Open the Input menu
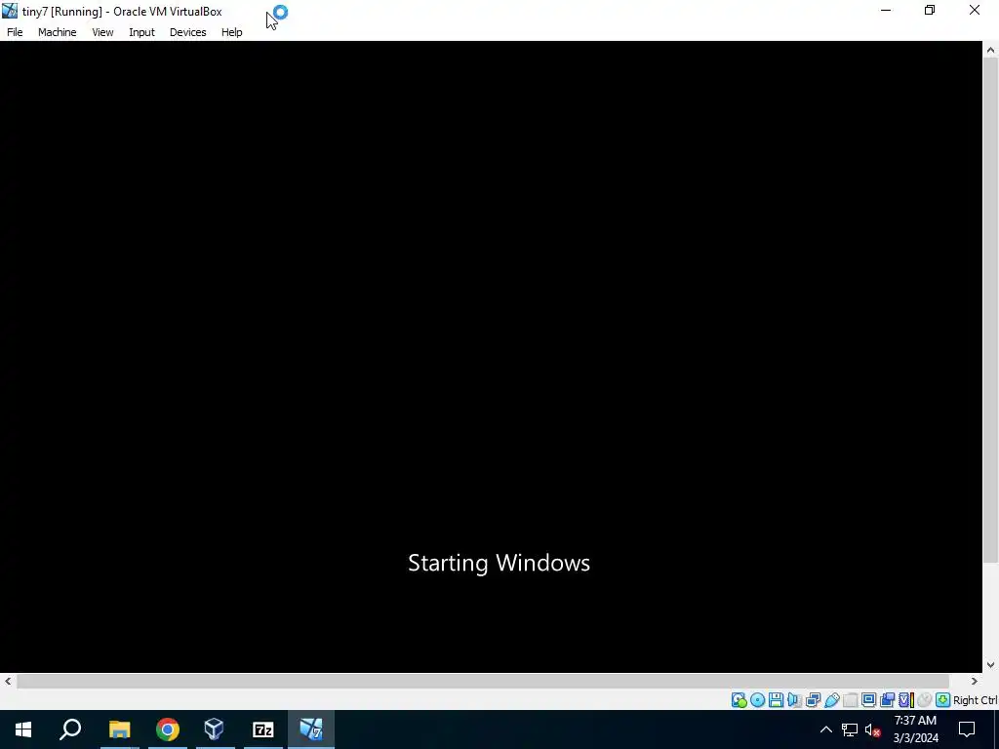The image size is (999, 749). (141, 32)
